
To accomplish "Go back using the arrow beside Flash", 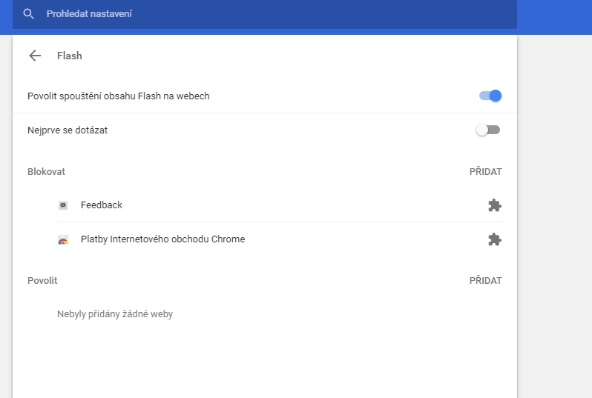I will coord(34,56).
